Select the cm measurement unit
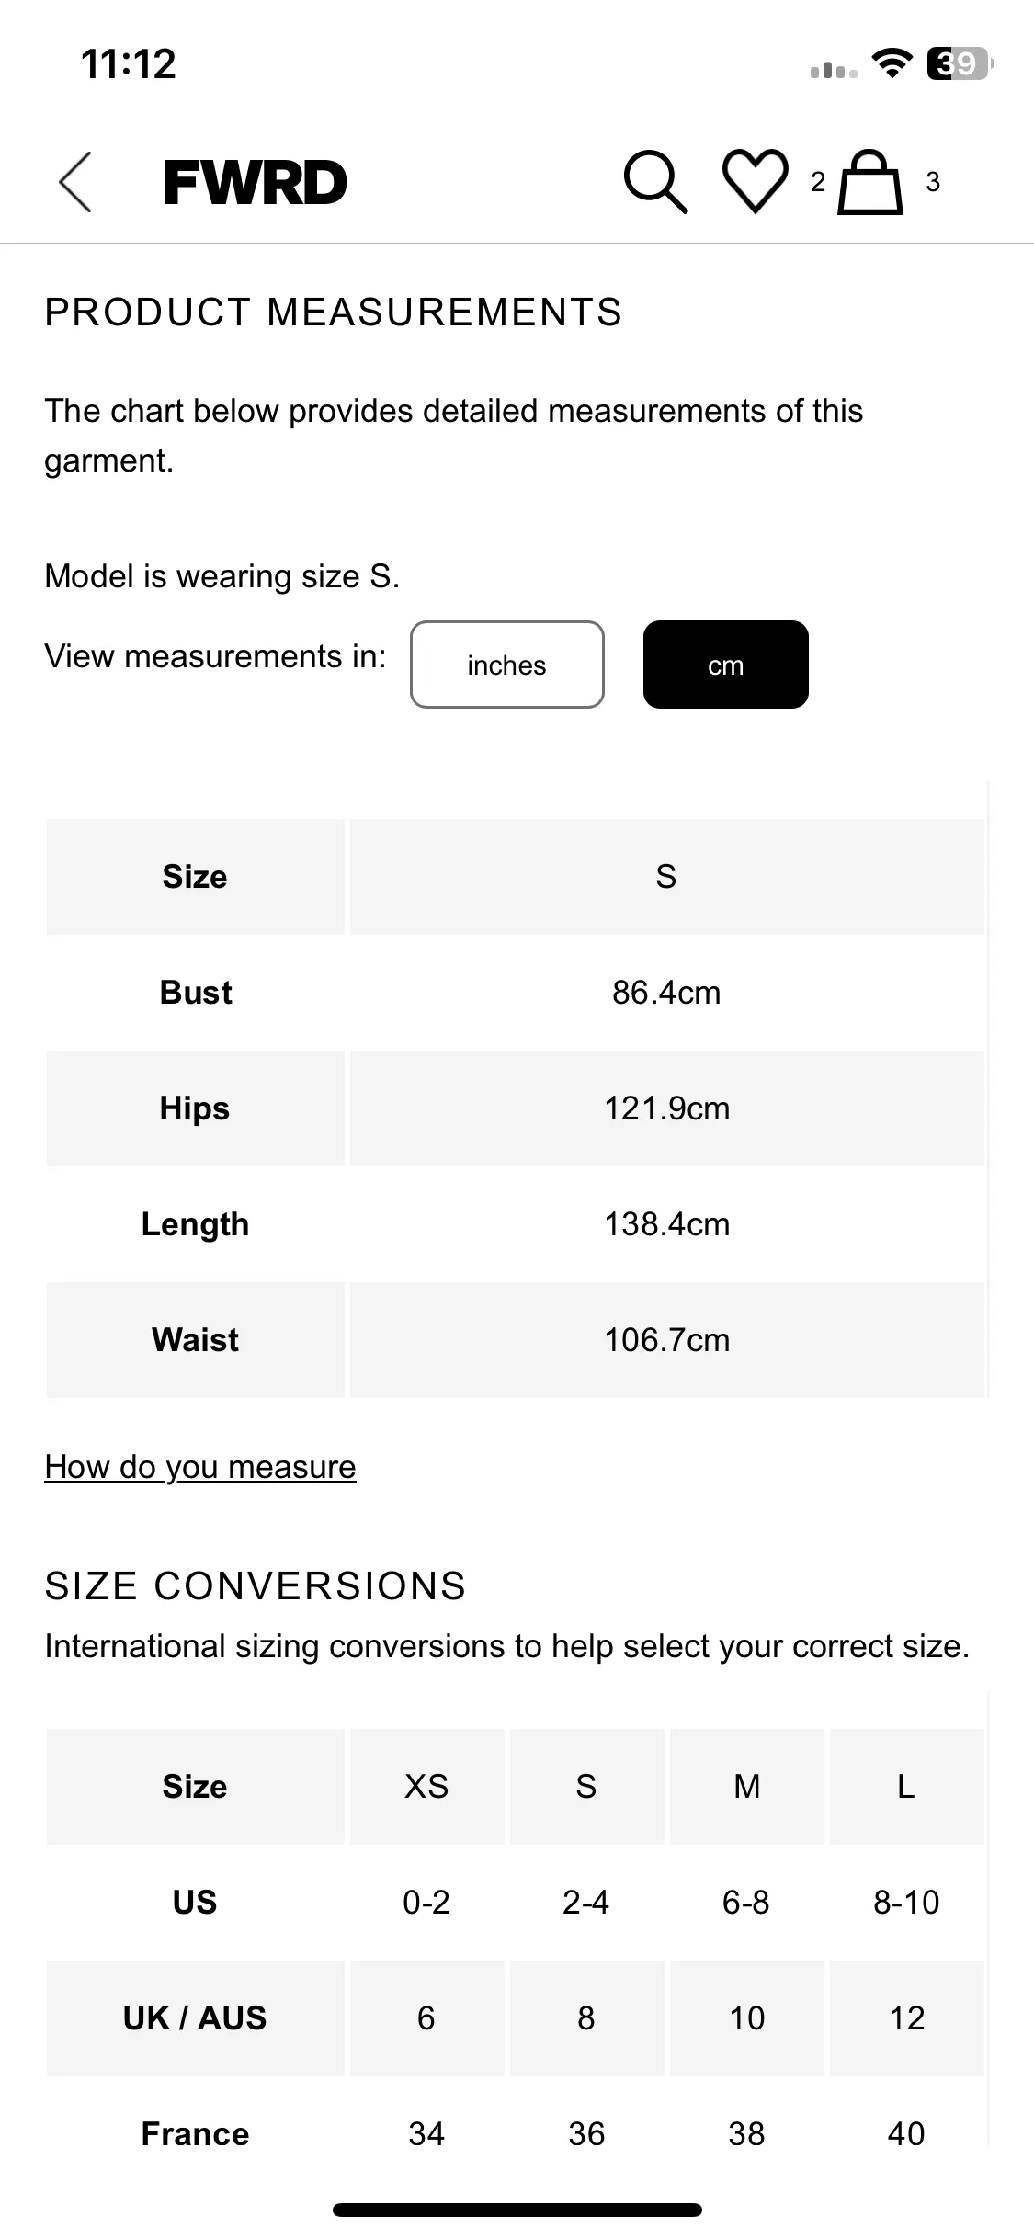 [726, 665]
